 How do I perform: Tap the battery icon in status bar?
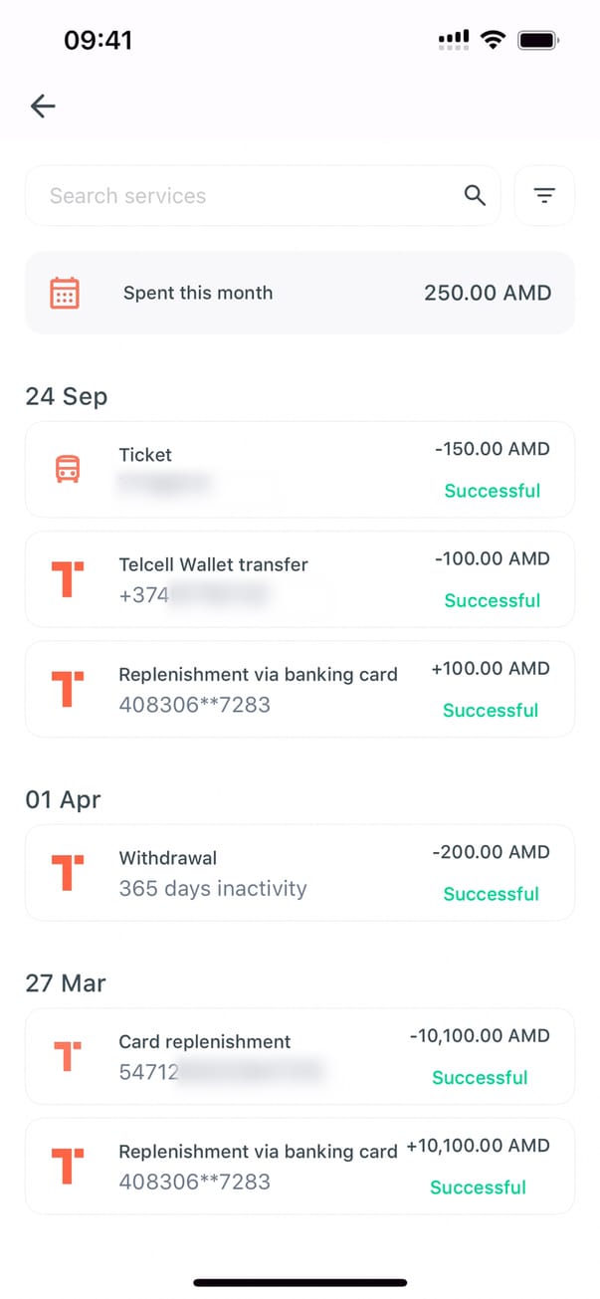[x=538, y=40]
